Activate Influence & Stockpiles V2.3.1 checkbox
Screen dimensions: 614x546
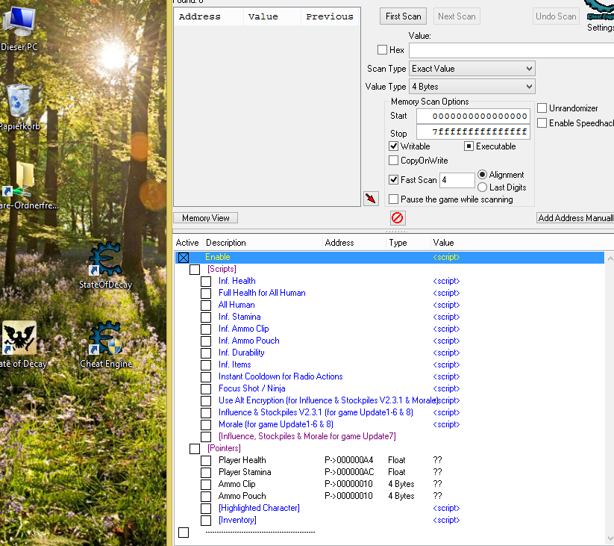pyautogui.click(x=206, y=413)
